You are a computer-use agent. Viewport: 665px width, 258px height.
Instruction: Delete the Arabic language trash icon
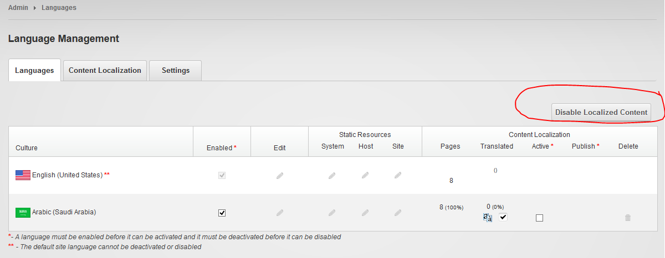(628, 218)
